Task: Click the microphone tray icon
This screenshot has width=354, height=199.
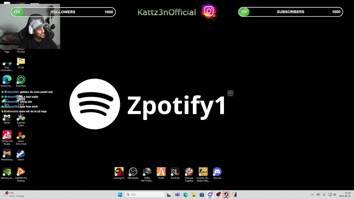Action: [x=324, y=195]
